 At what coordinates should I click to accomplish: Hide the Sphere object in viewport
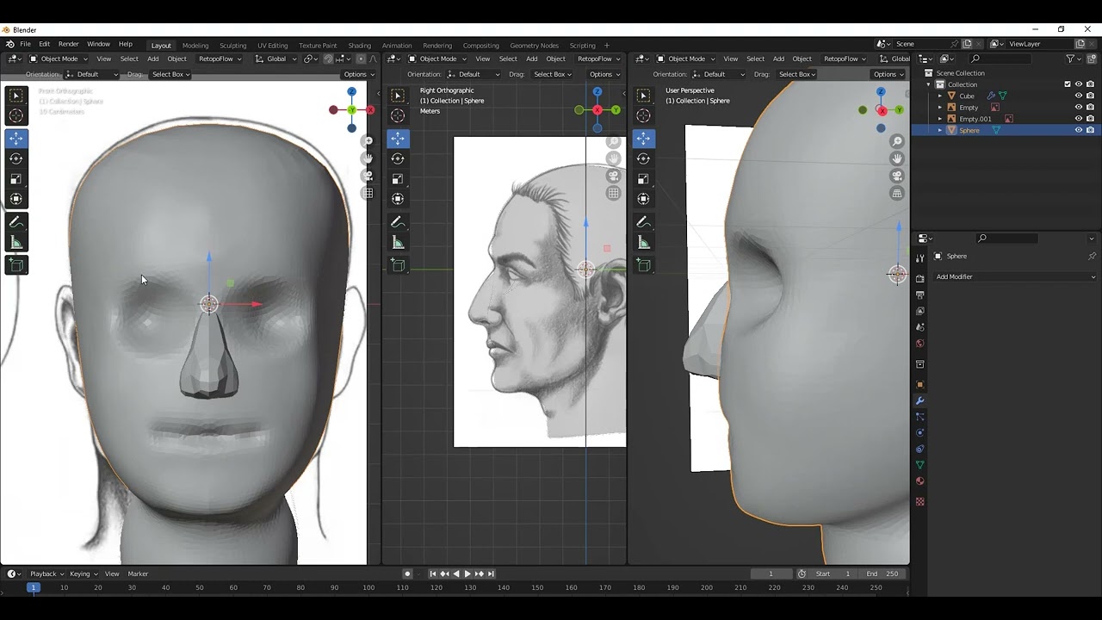tap(1078, 130)
